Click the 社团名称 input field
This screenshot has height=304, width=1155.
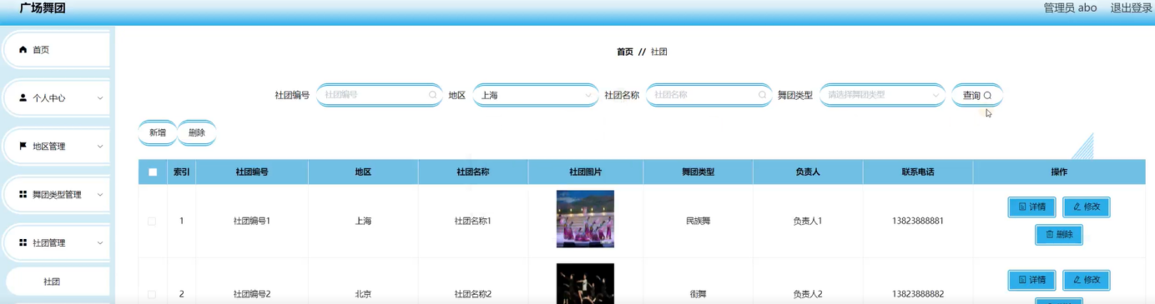[709, 95]
